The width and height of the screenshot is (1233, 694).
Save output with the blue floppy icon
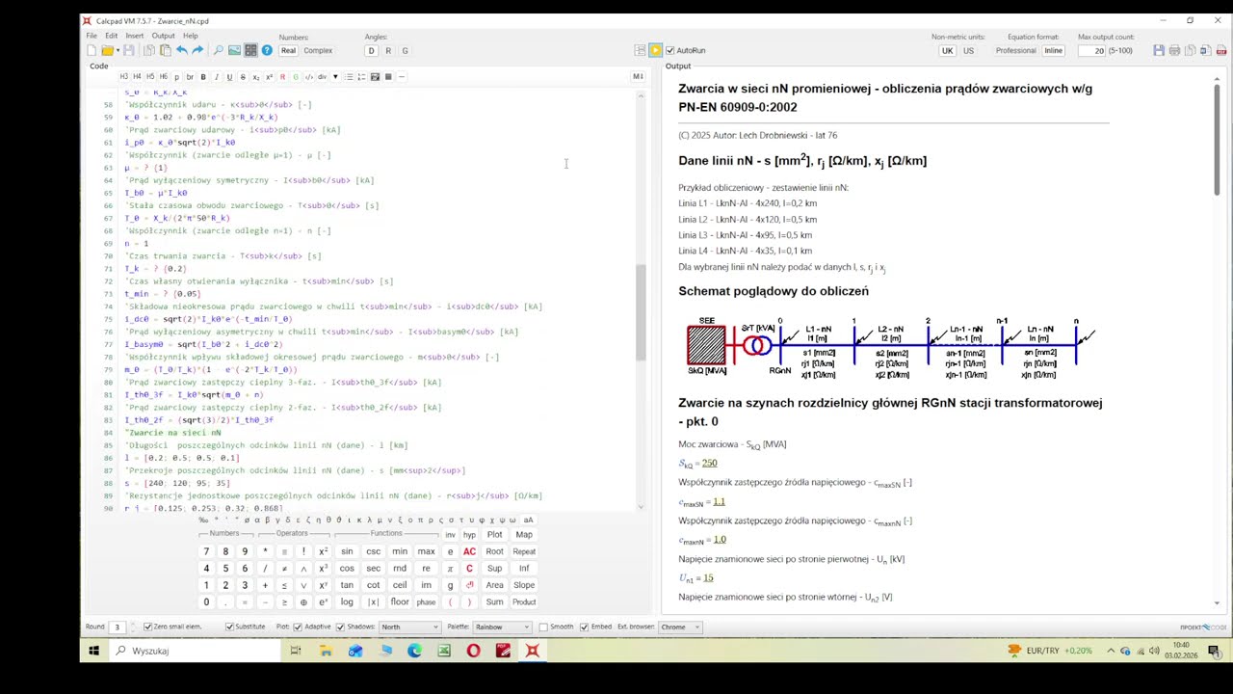1159,50
